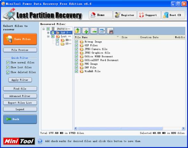Image resolution: width=188 pixels, height=148 pixels.
Task: Select the JPEG Camera file row text
Action: click(x=96, y=49)
